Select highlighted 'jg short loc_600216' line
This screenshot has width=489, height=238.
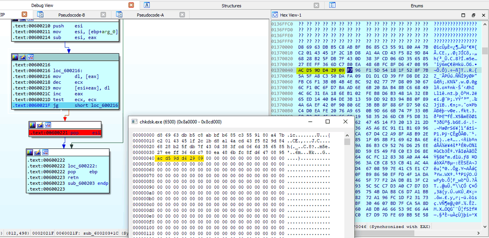(66, 106)
